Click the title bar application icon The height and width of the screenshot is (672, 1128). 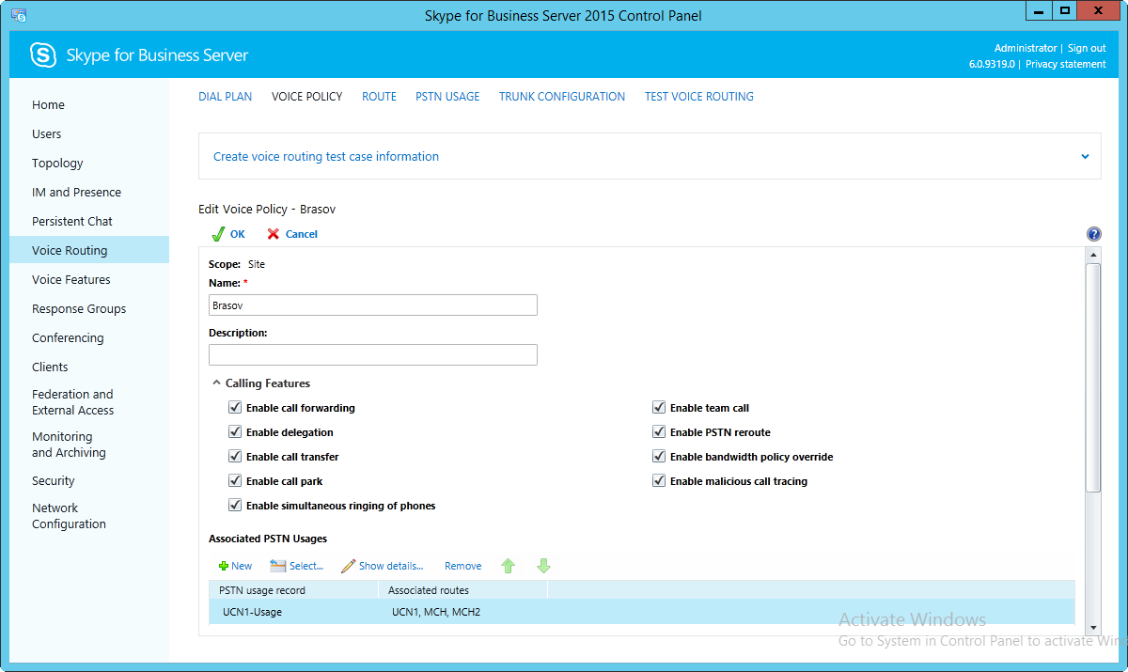(19, 15)
